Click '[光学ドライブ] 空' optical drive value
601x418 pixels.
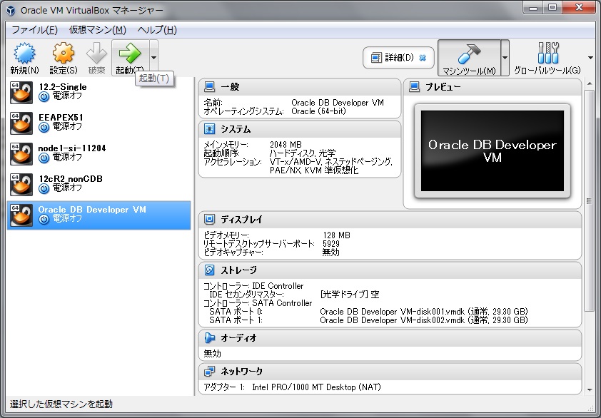[350, 295]
